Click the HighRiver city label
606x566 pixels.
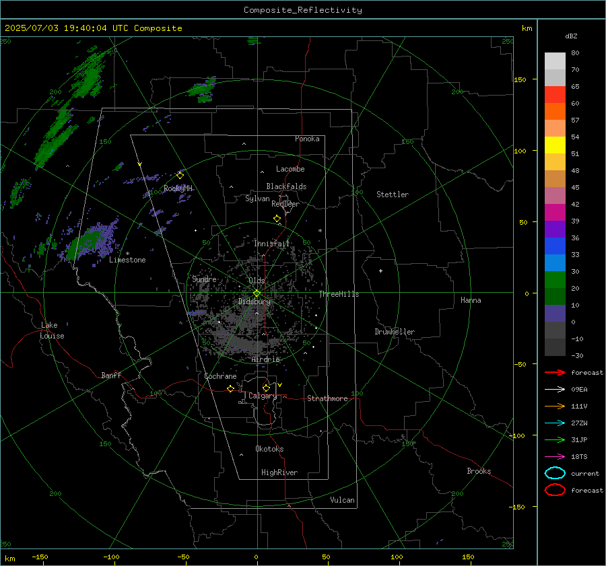tap(279, 472)
